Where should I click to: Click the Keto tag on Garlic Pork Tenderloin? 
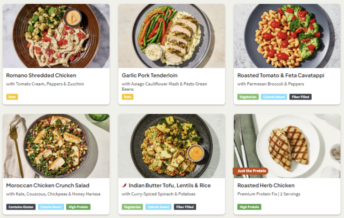127,97
